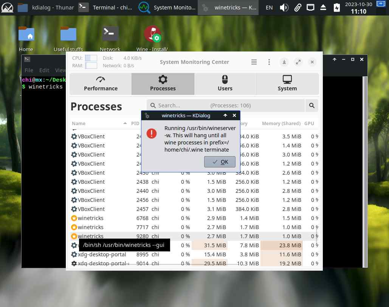This screenshot has width=389, height=307.
Task: Open the MX Linux start menu logo
Action: point(8,8)
